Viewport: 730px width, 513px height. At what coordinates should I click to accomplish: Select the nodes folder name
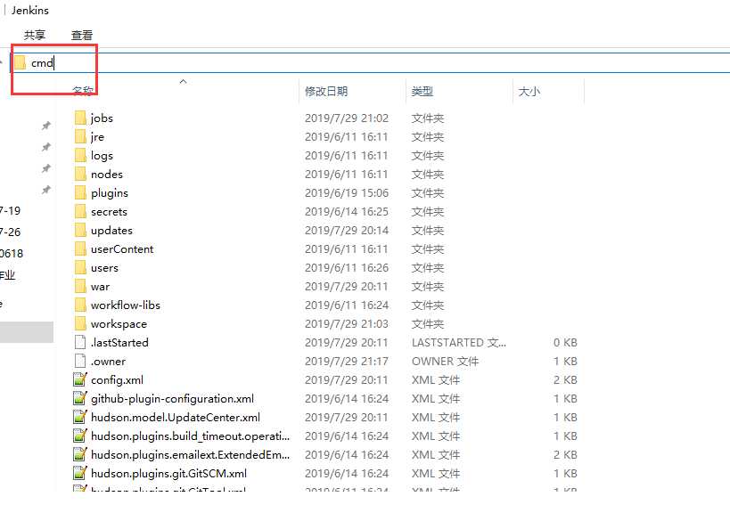point(107,174)
